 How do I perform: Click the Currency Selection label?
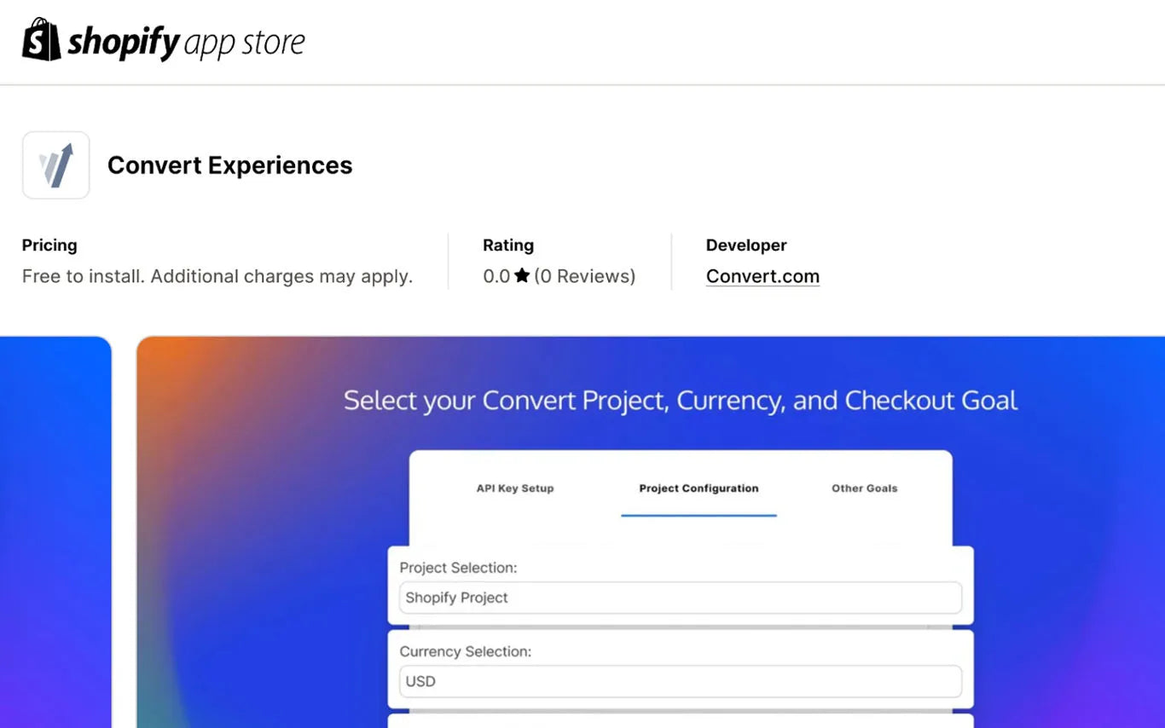tap(465, 651)
